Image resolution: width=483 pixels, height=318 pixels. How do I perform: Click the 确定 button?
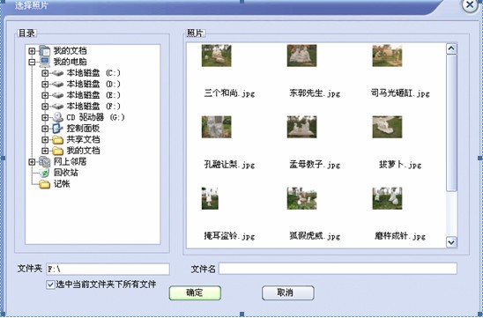click(x=195, y=292)
